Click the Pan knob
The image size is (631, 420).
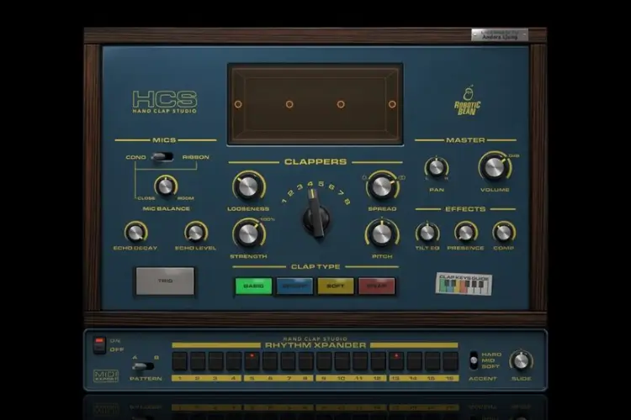tap(436, 168)
